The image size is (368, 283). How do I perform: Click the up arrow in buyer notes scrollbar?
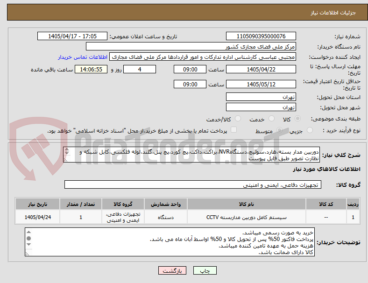28,232
